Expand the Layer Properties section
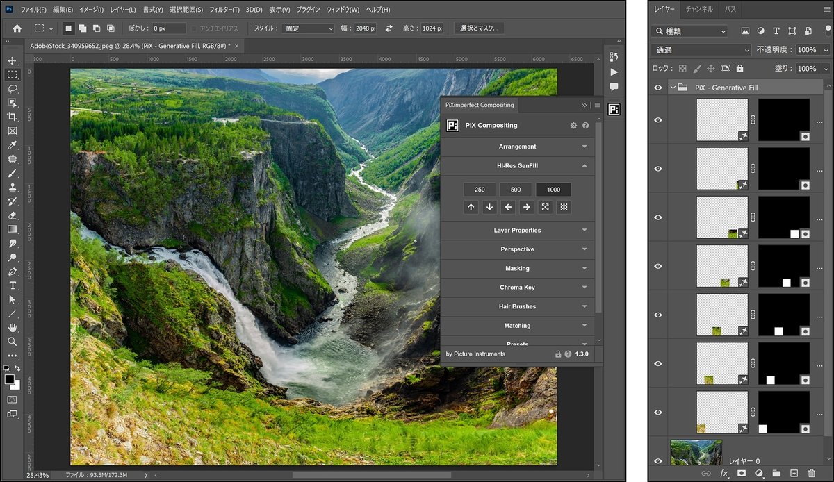Image resolution: width=834 pixels, height=482 pixels. 518,230
